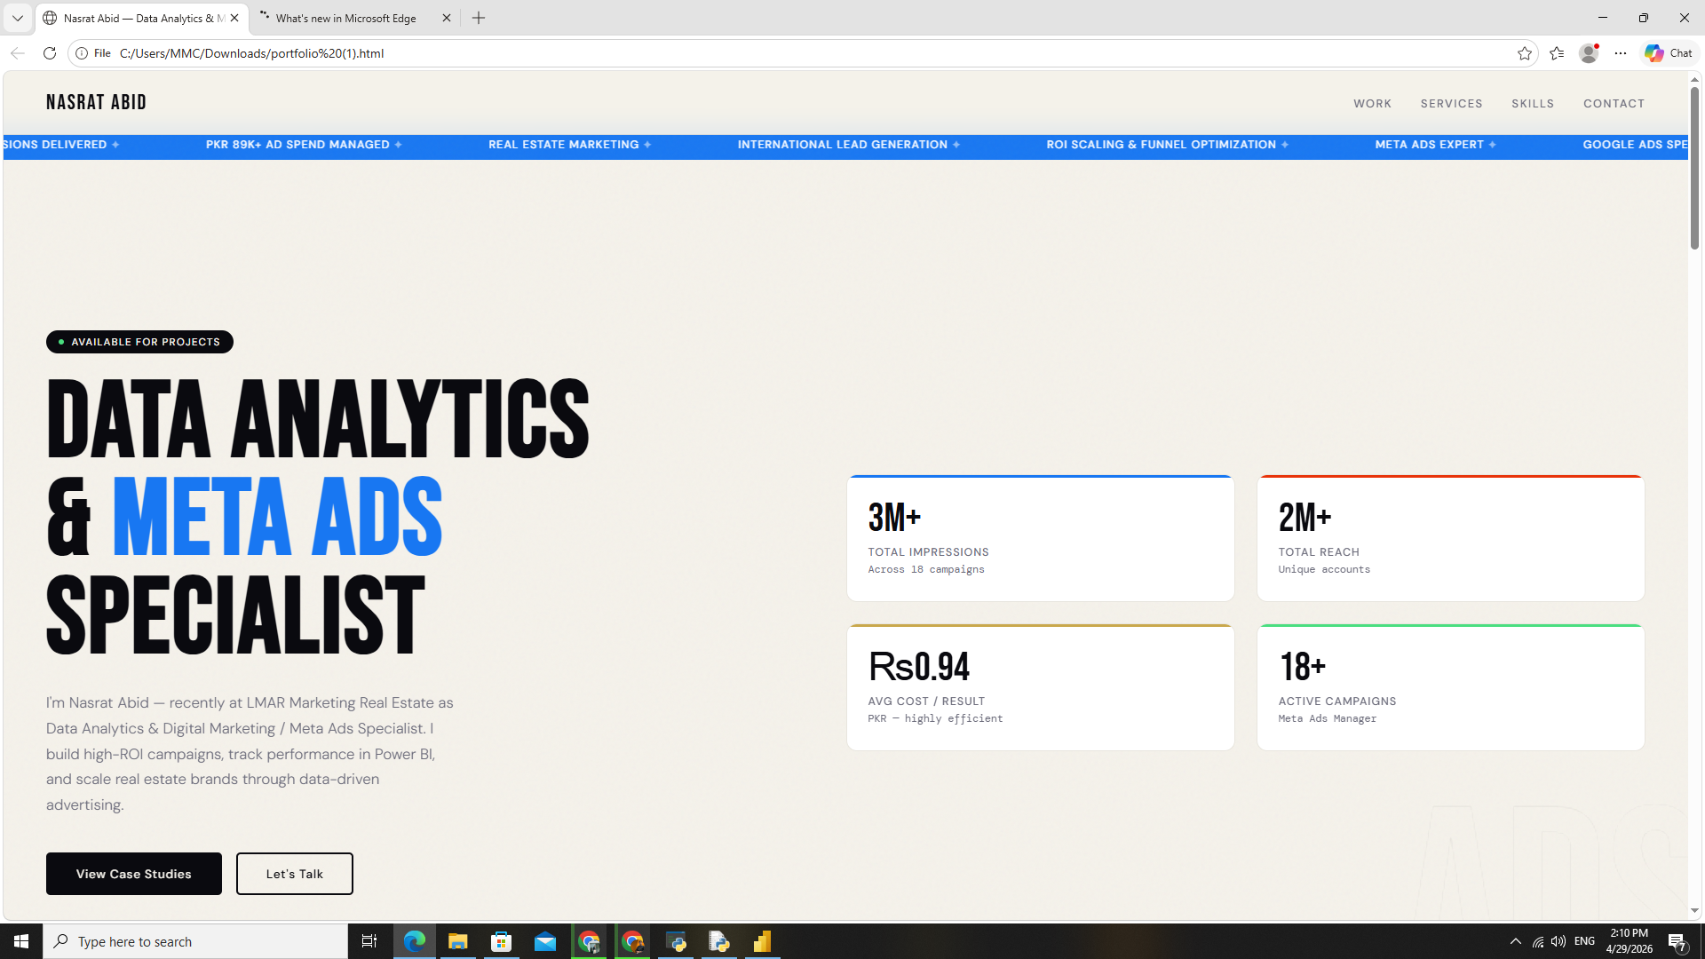This screenshot has height=959, width=1705.
Task: Select the Nasrat Abid portfolio tab
Action: (x=142, y=18)
